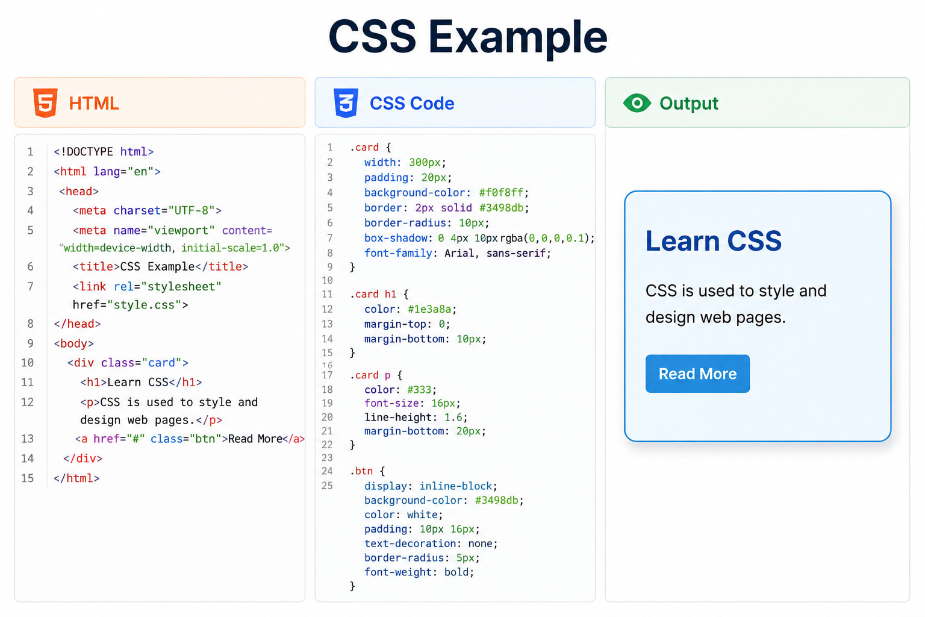Select the HTML panel header label
This screenshot has height=617, width=925.
[94, 103]
